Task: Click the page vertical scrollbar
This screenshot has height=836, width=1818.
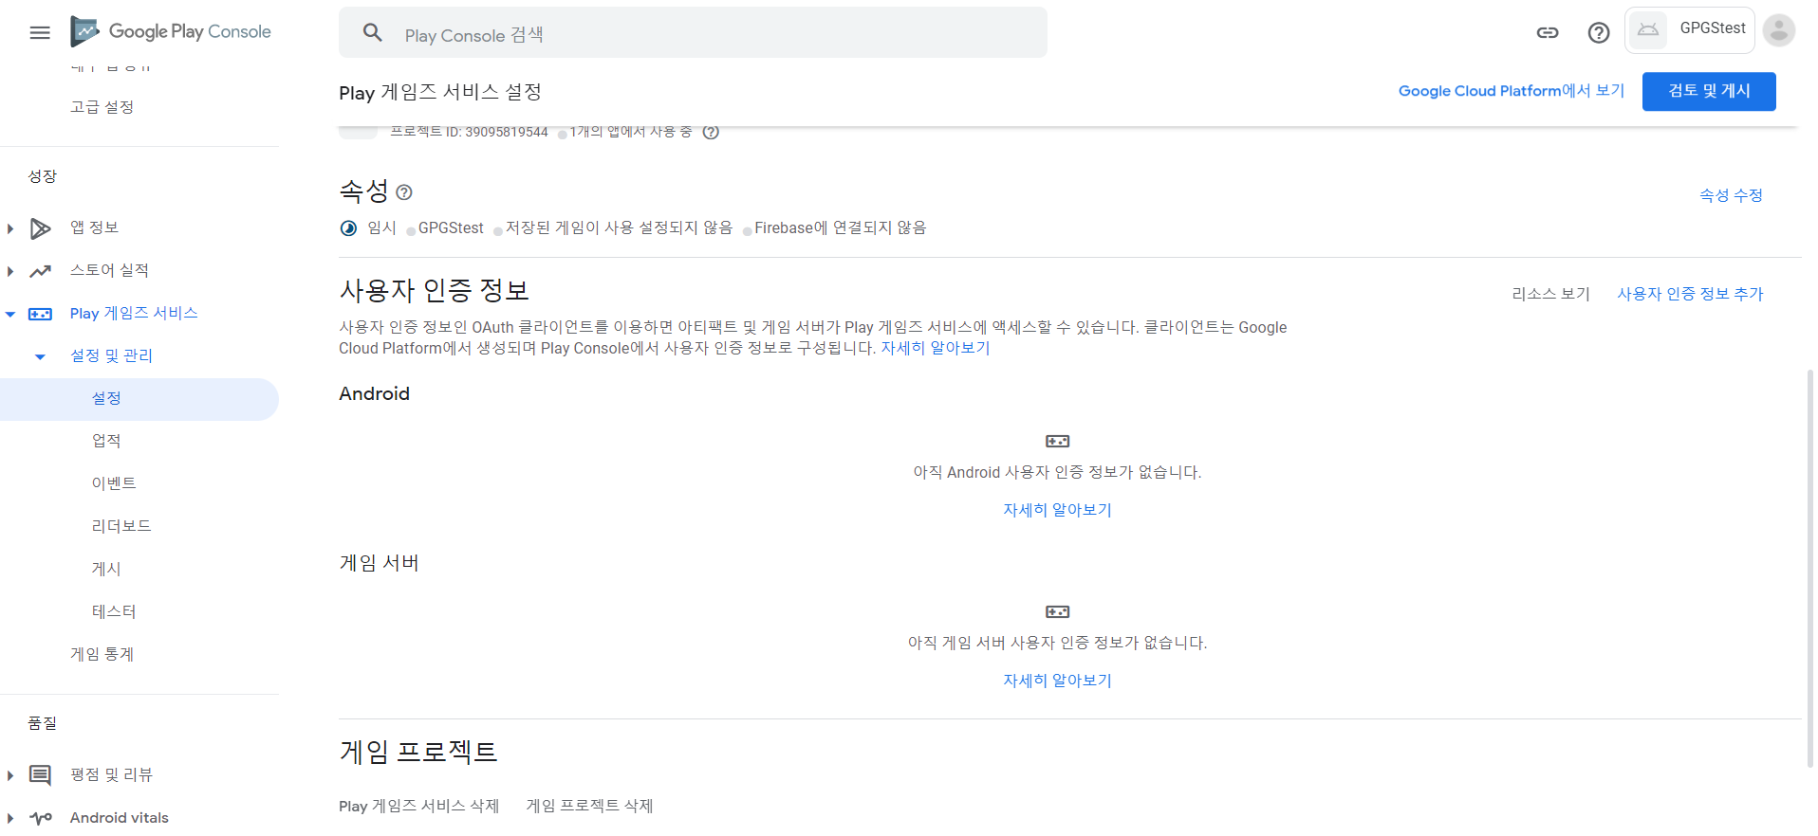Action: (x=1809, y=567)
